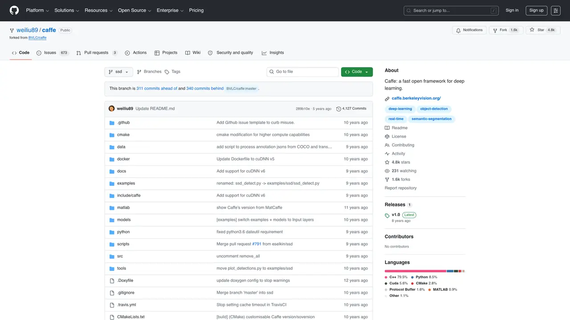Switch to the Issues tab
This screenshot has height=320, width=570.
point(53,53)
